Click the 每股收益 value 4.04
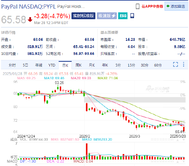Image resolution: width=189 pixels, height=166 pixels. 131,47
